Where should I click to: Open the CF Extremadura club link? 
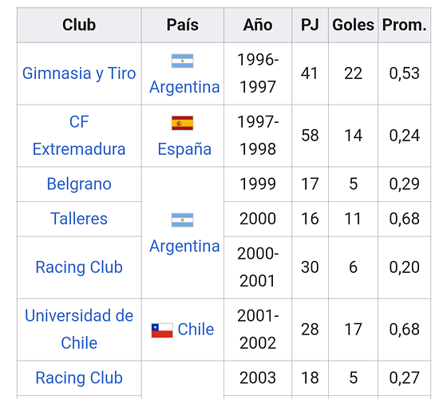(x=79, y=136)
